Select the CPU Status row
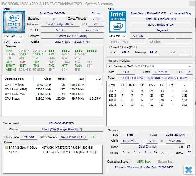This screenshot has height=176, width=196. [x=53, y=99]
